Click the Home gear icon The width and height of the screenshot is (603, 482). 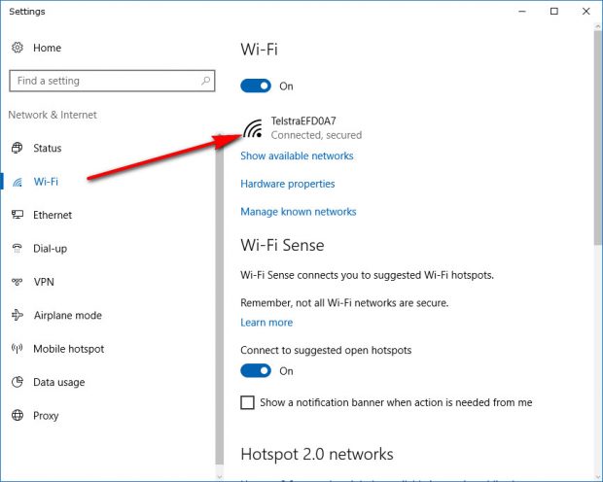pyautogui.click(x=17, y=48)
